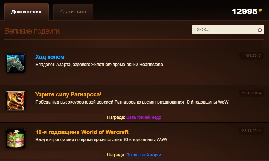Click the Ragnaros victory description text
This screenshot has width=269, height=161.
point(132,102)
